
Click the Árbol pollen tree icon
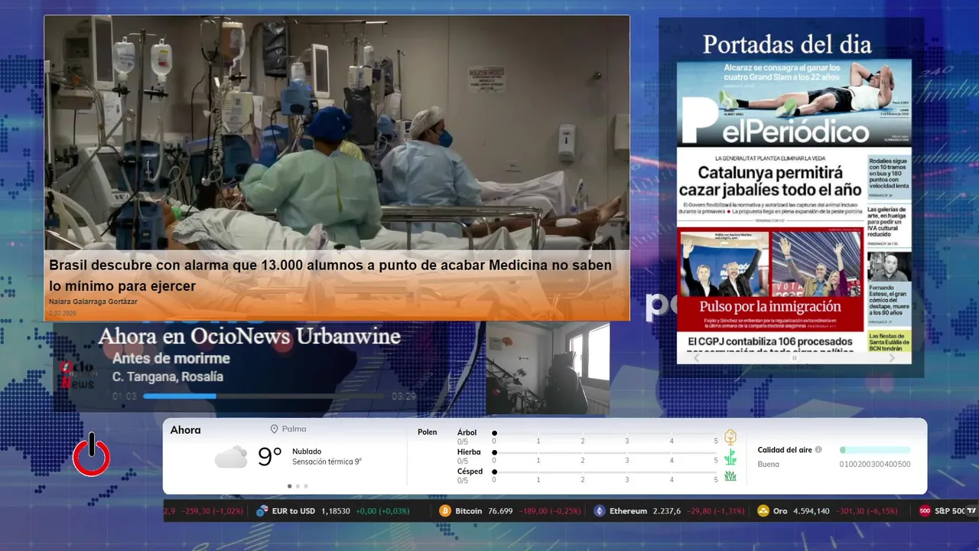click(x=730, y=437)
